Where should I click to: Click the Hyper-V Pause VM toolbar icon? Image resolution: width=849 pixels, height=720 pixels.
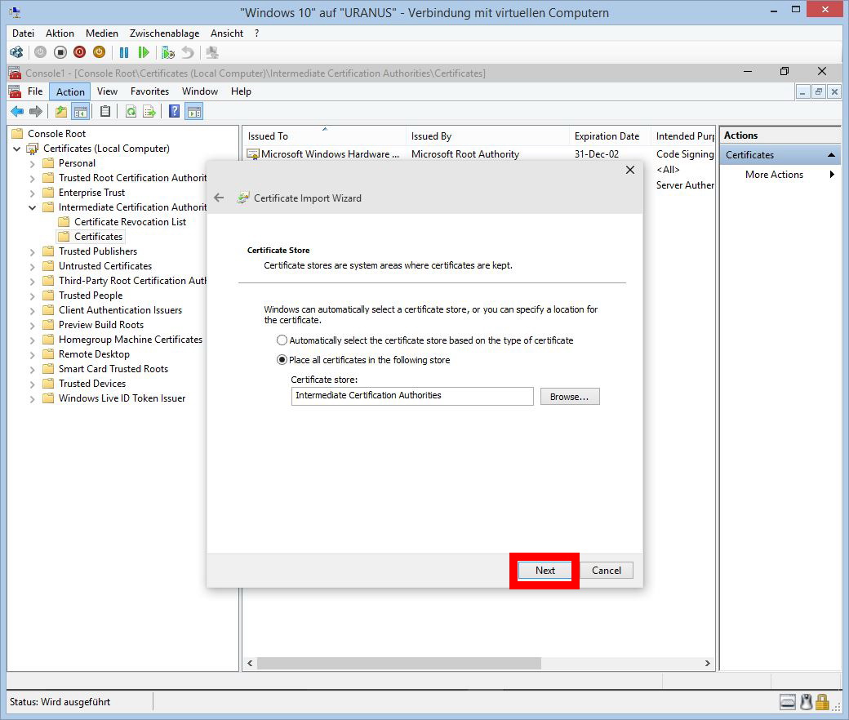124,52
